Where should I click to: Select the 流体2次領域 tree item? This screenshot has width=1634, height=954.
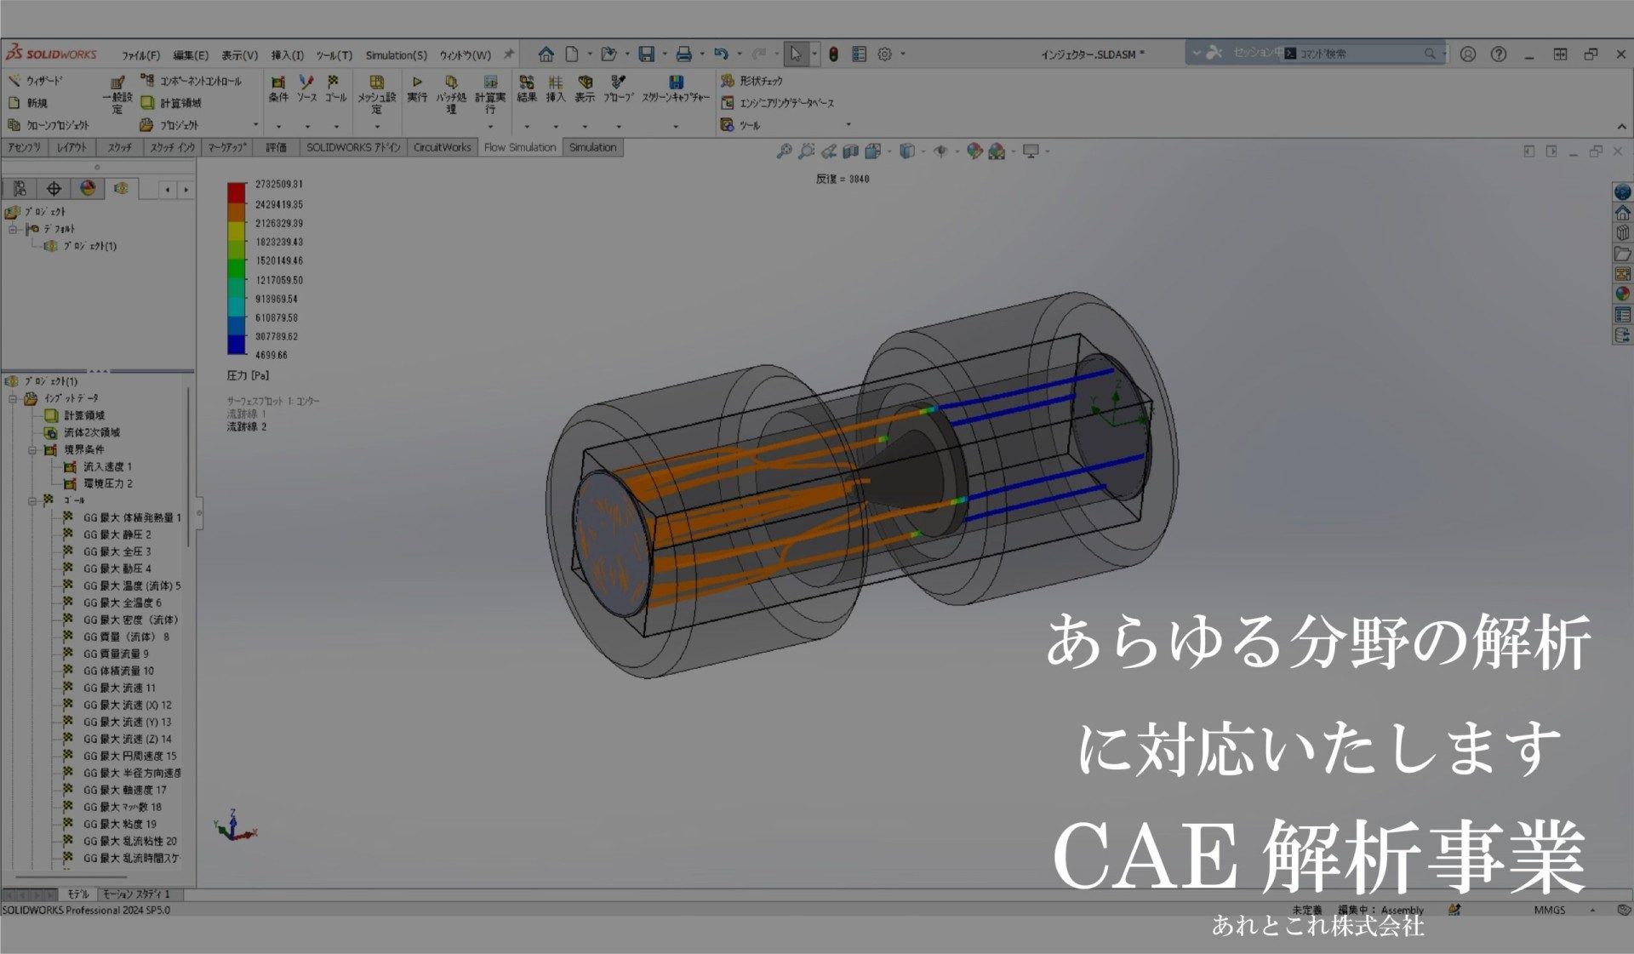[83, 432]
